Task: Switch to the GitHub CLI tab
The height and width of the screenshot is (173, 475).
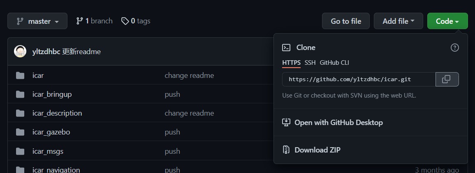Action: (x=334, y=62)
